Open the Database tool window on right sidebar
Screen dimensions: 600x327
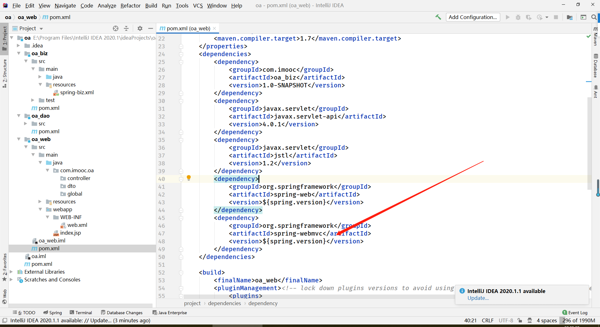(x=596, y=66)
